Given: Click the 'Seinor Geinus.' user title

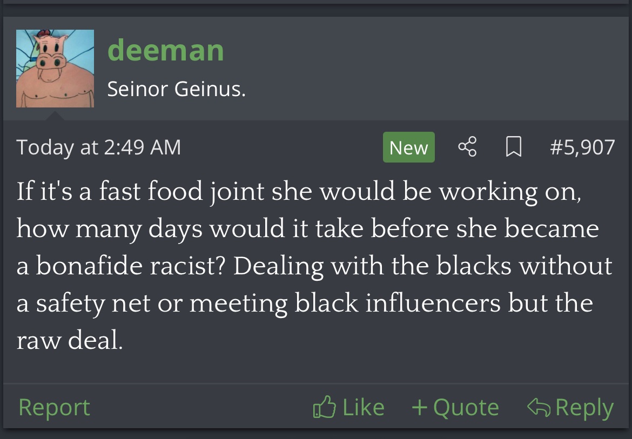Looking at the screenshot, I should pyautogui.click(x=176, y=89).
